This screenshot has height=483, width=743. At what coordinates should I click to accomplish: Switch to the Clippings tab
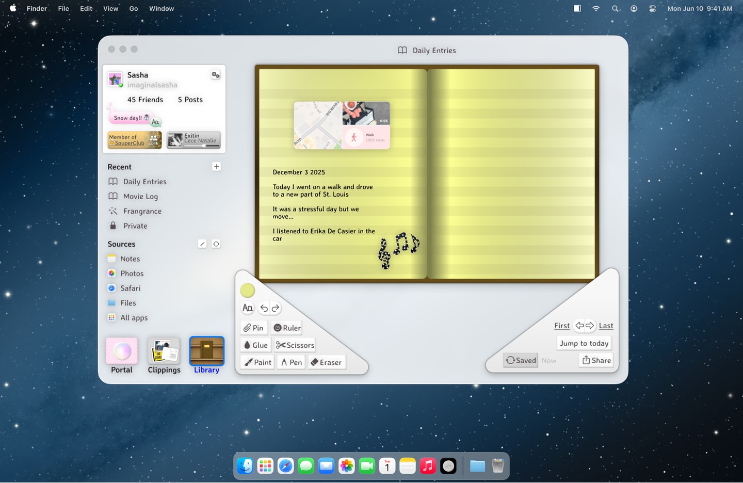(x=164, y=356)
